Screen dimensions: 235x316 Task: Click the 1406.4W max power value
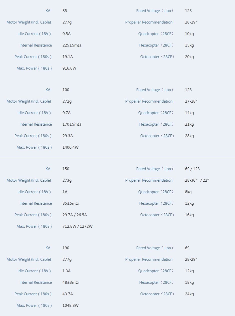coord(70,147)
